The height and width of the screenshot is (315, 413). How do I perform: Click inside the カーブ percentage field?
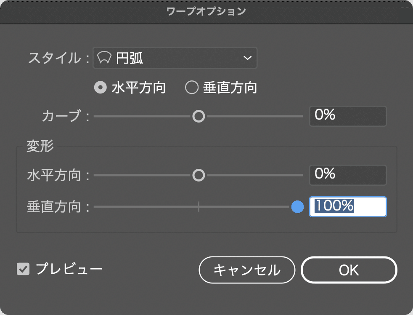click(x=347, y=116)
